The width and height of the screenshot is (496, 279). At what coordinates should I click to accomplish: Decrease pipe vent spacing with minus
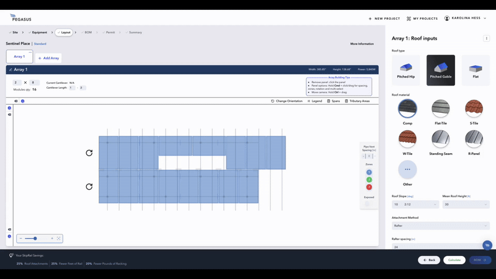click(x=364, y=156)
